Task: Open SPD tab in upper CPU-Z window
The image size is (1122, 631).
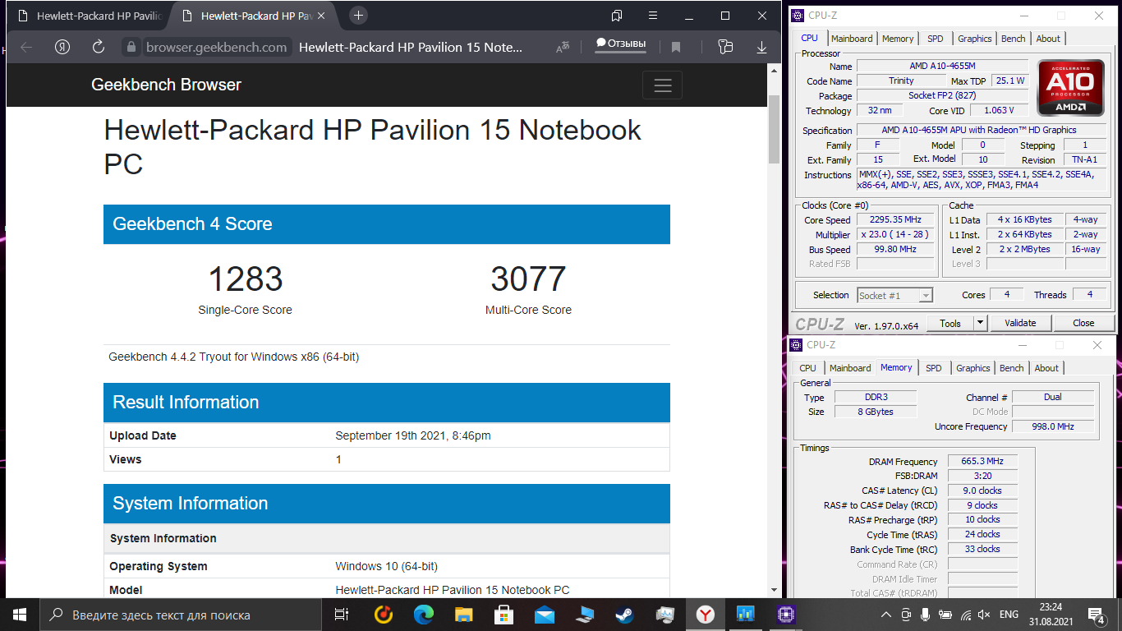Action: (936, 39)
